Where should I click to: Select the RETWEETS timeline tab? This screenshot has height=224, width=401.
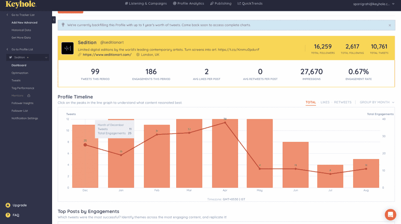[x=343, y=102]
